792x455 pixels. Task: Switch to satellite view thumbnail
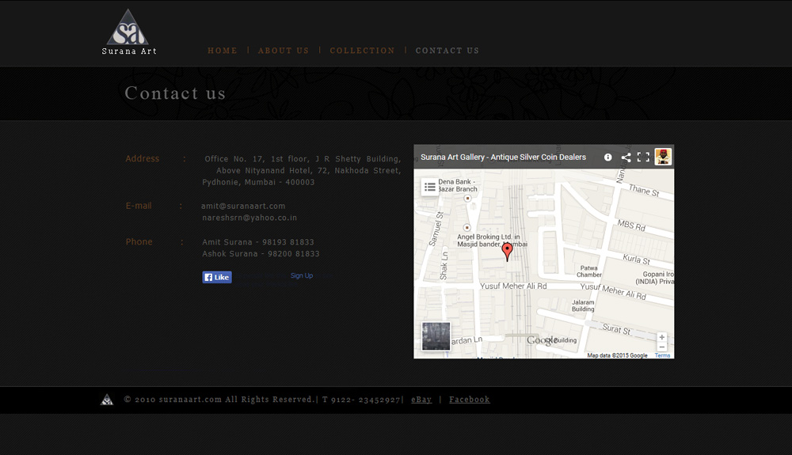[x=436, y=336]
